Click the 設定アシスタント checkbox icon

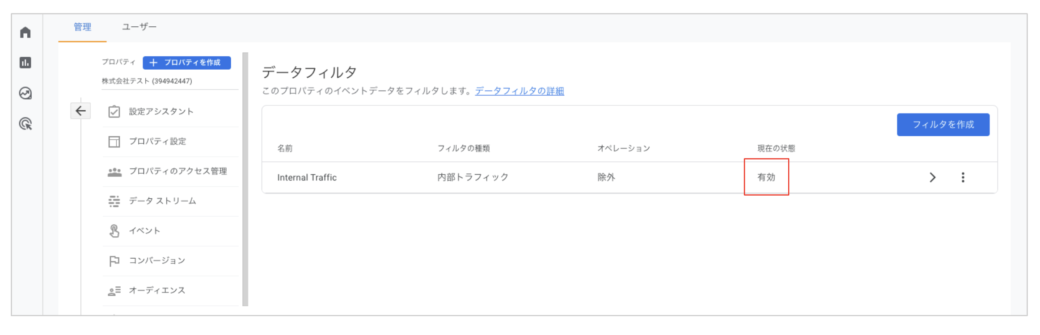click(114, 111)
